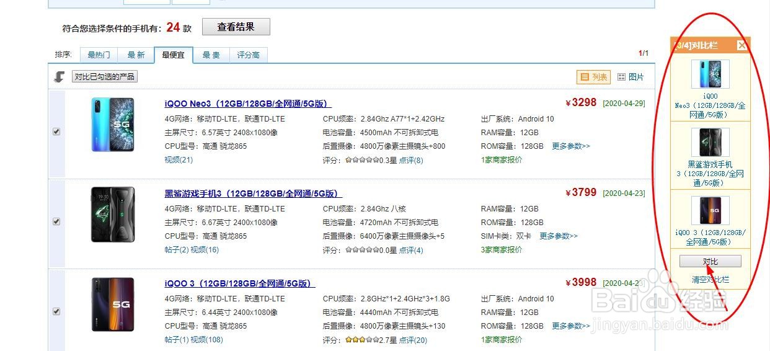This screenshot has width=770, height=351.
Task: Open 点评(4) reviews for 黑鲨游戏手机3
Action: tap(411, 251)
